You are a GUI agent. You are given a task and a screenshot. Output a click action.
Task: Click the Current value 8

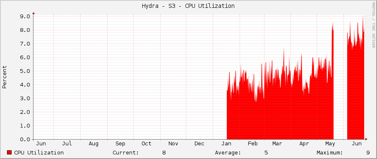tap(164, 152)
